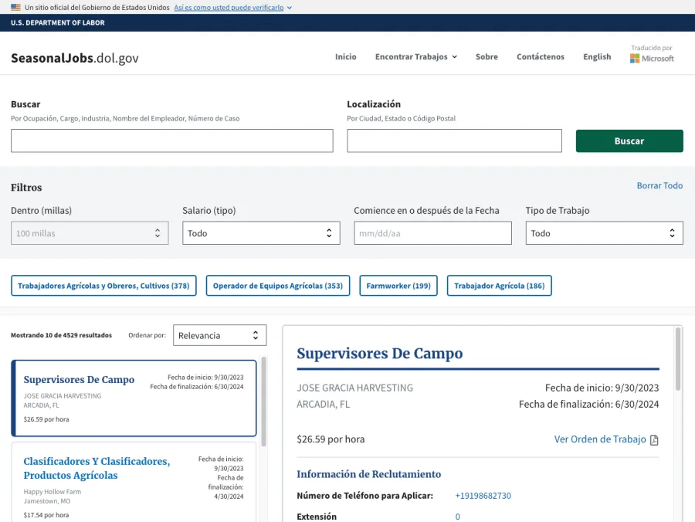Select Supervisores De Campo job card
The image size is (695, 522).
[x=134, y=398]
